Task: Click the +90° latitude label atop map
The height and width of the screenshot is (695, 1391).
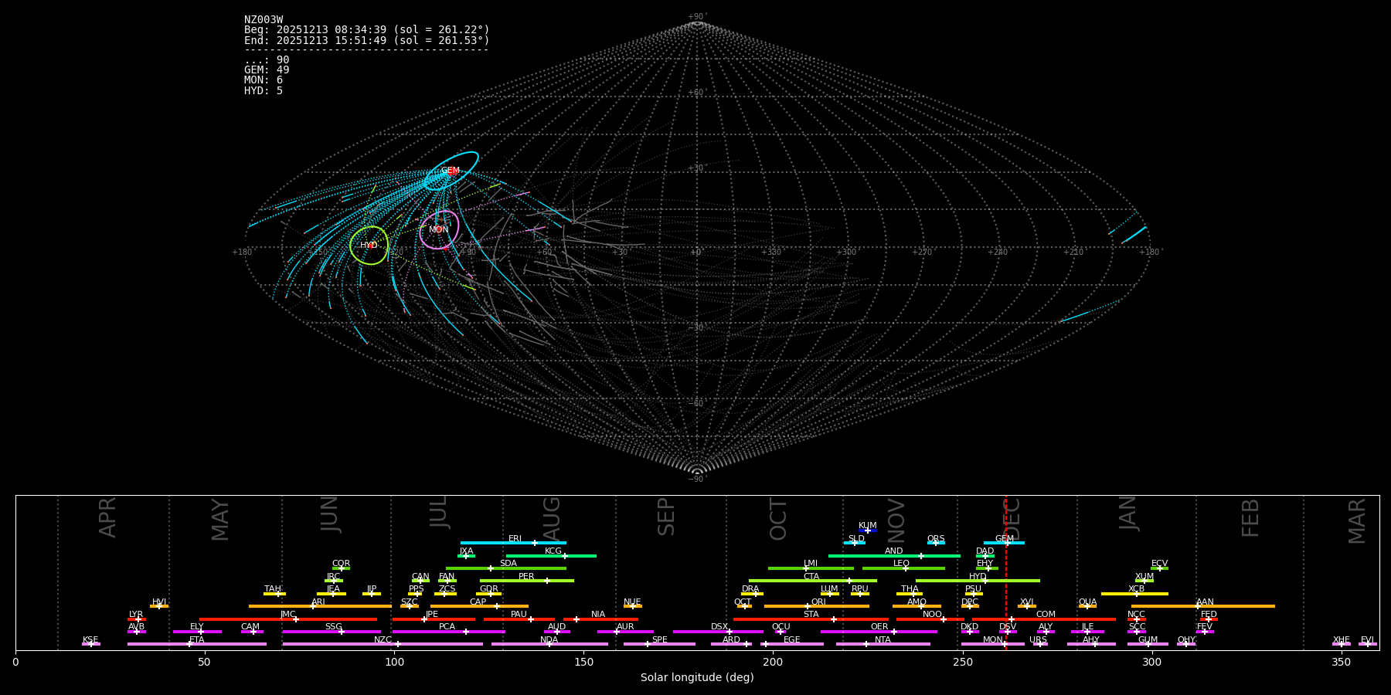Action: 697,17
